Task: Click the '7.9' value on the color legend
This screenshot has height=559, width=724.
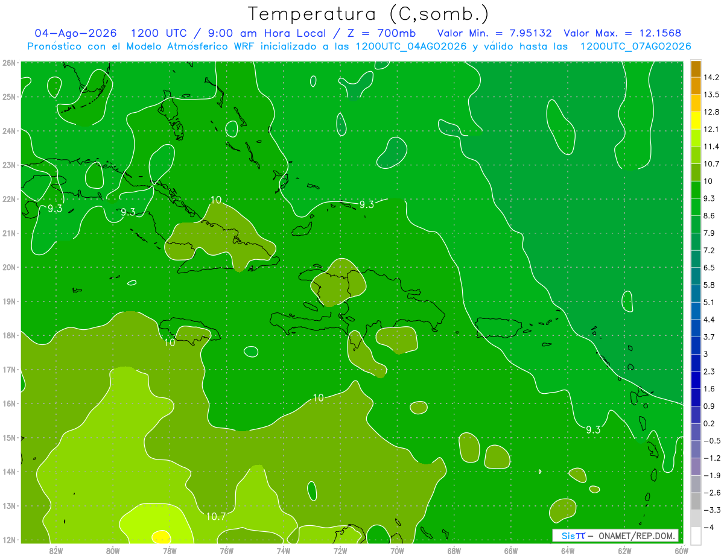Action: pos(709,233)
